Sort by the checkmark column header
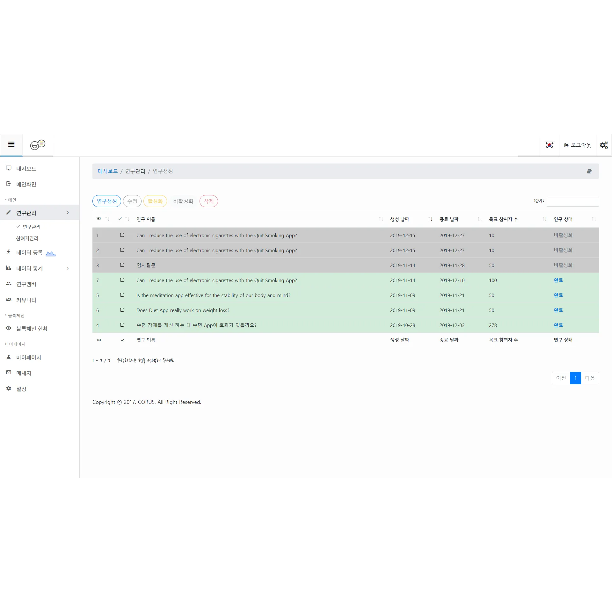 pos(123,219)
